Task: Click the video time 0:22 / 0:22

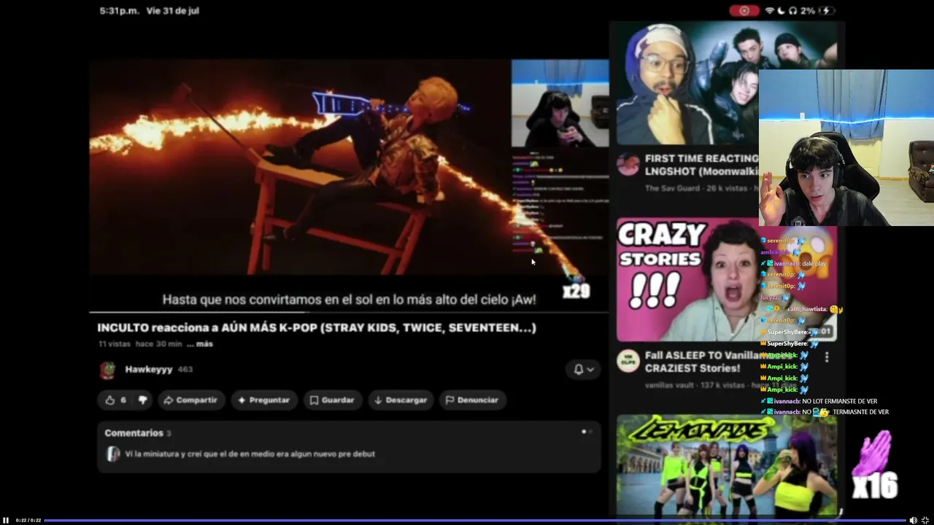Action: click(x=28, y=520)
